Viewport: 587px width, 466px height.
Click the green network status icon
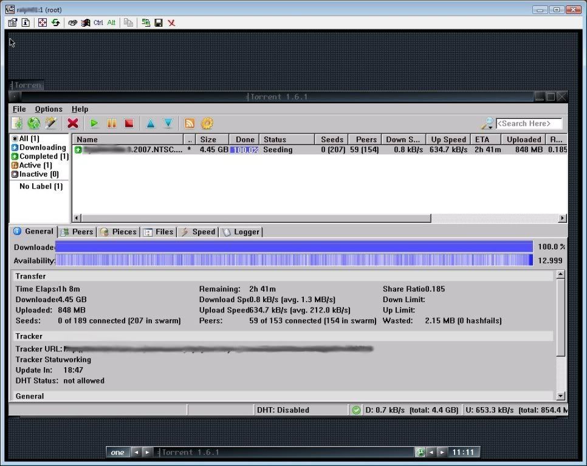[356, 410]
